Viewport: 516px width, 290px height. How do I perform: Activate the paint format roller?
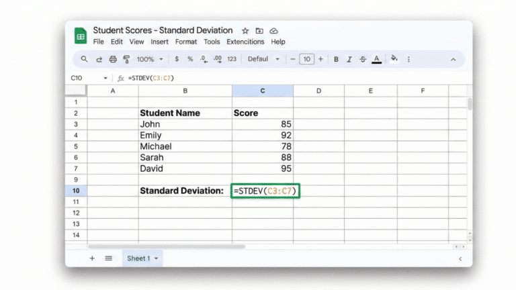pos(126,59)
